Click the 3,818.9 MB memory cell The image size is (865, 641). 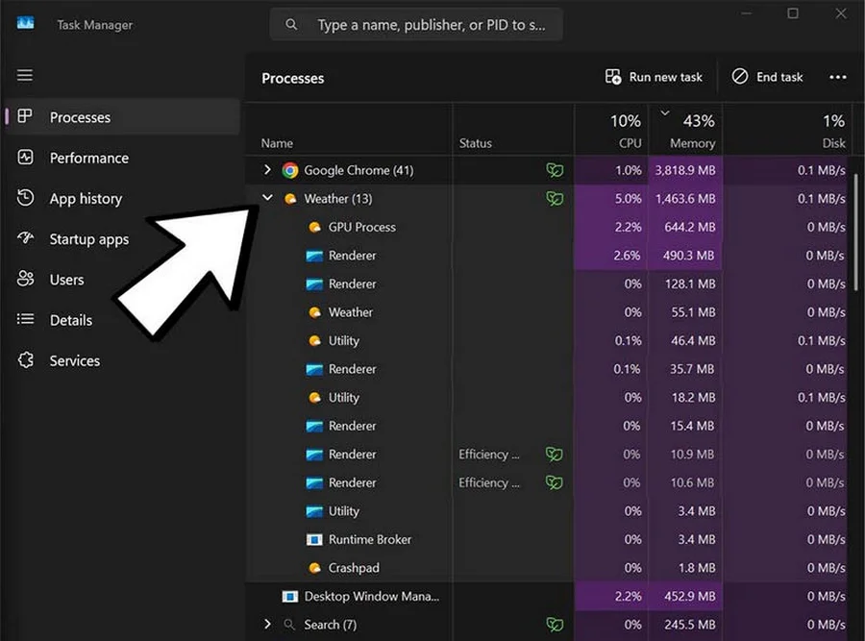pos(685,170)
